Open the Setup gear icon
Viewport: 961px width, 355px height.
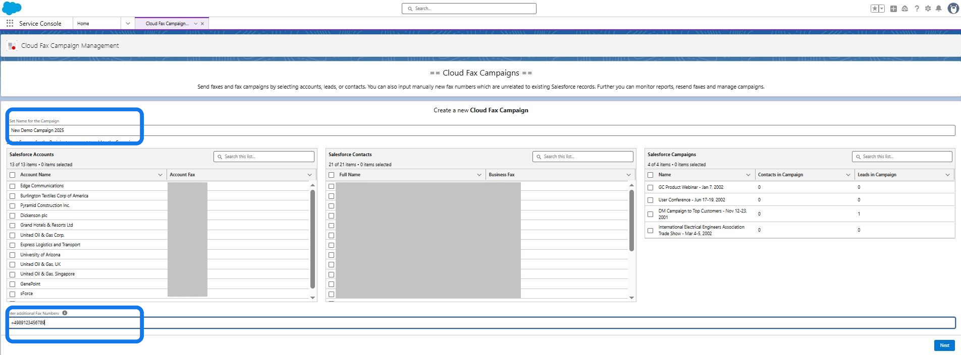pyautogui.click(x=928, y=9)
